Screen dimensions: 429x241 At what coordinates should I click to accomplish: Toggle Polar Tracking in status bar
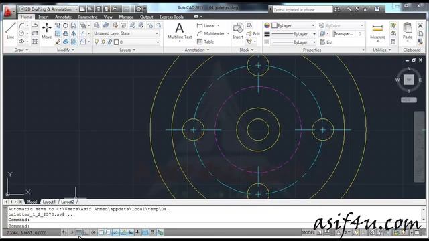click(94, 232)
